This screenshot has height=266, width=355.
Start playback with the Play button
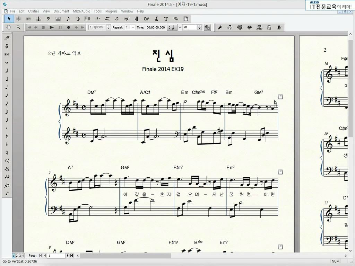51,27
